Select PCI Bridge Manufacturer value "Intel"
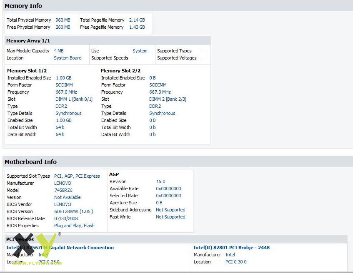 (230, 255)
